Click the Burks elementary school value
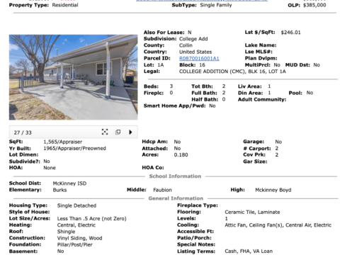 pyautogui.click(x=59, y=190)
